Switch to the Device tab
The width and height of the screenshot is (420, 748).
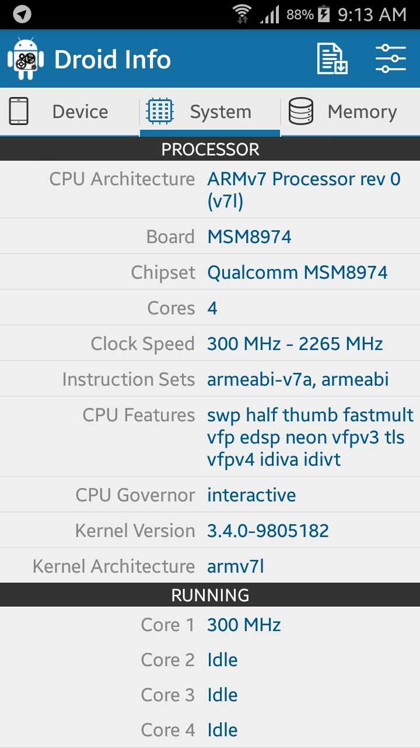[x=70, y=112]
